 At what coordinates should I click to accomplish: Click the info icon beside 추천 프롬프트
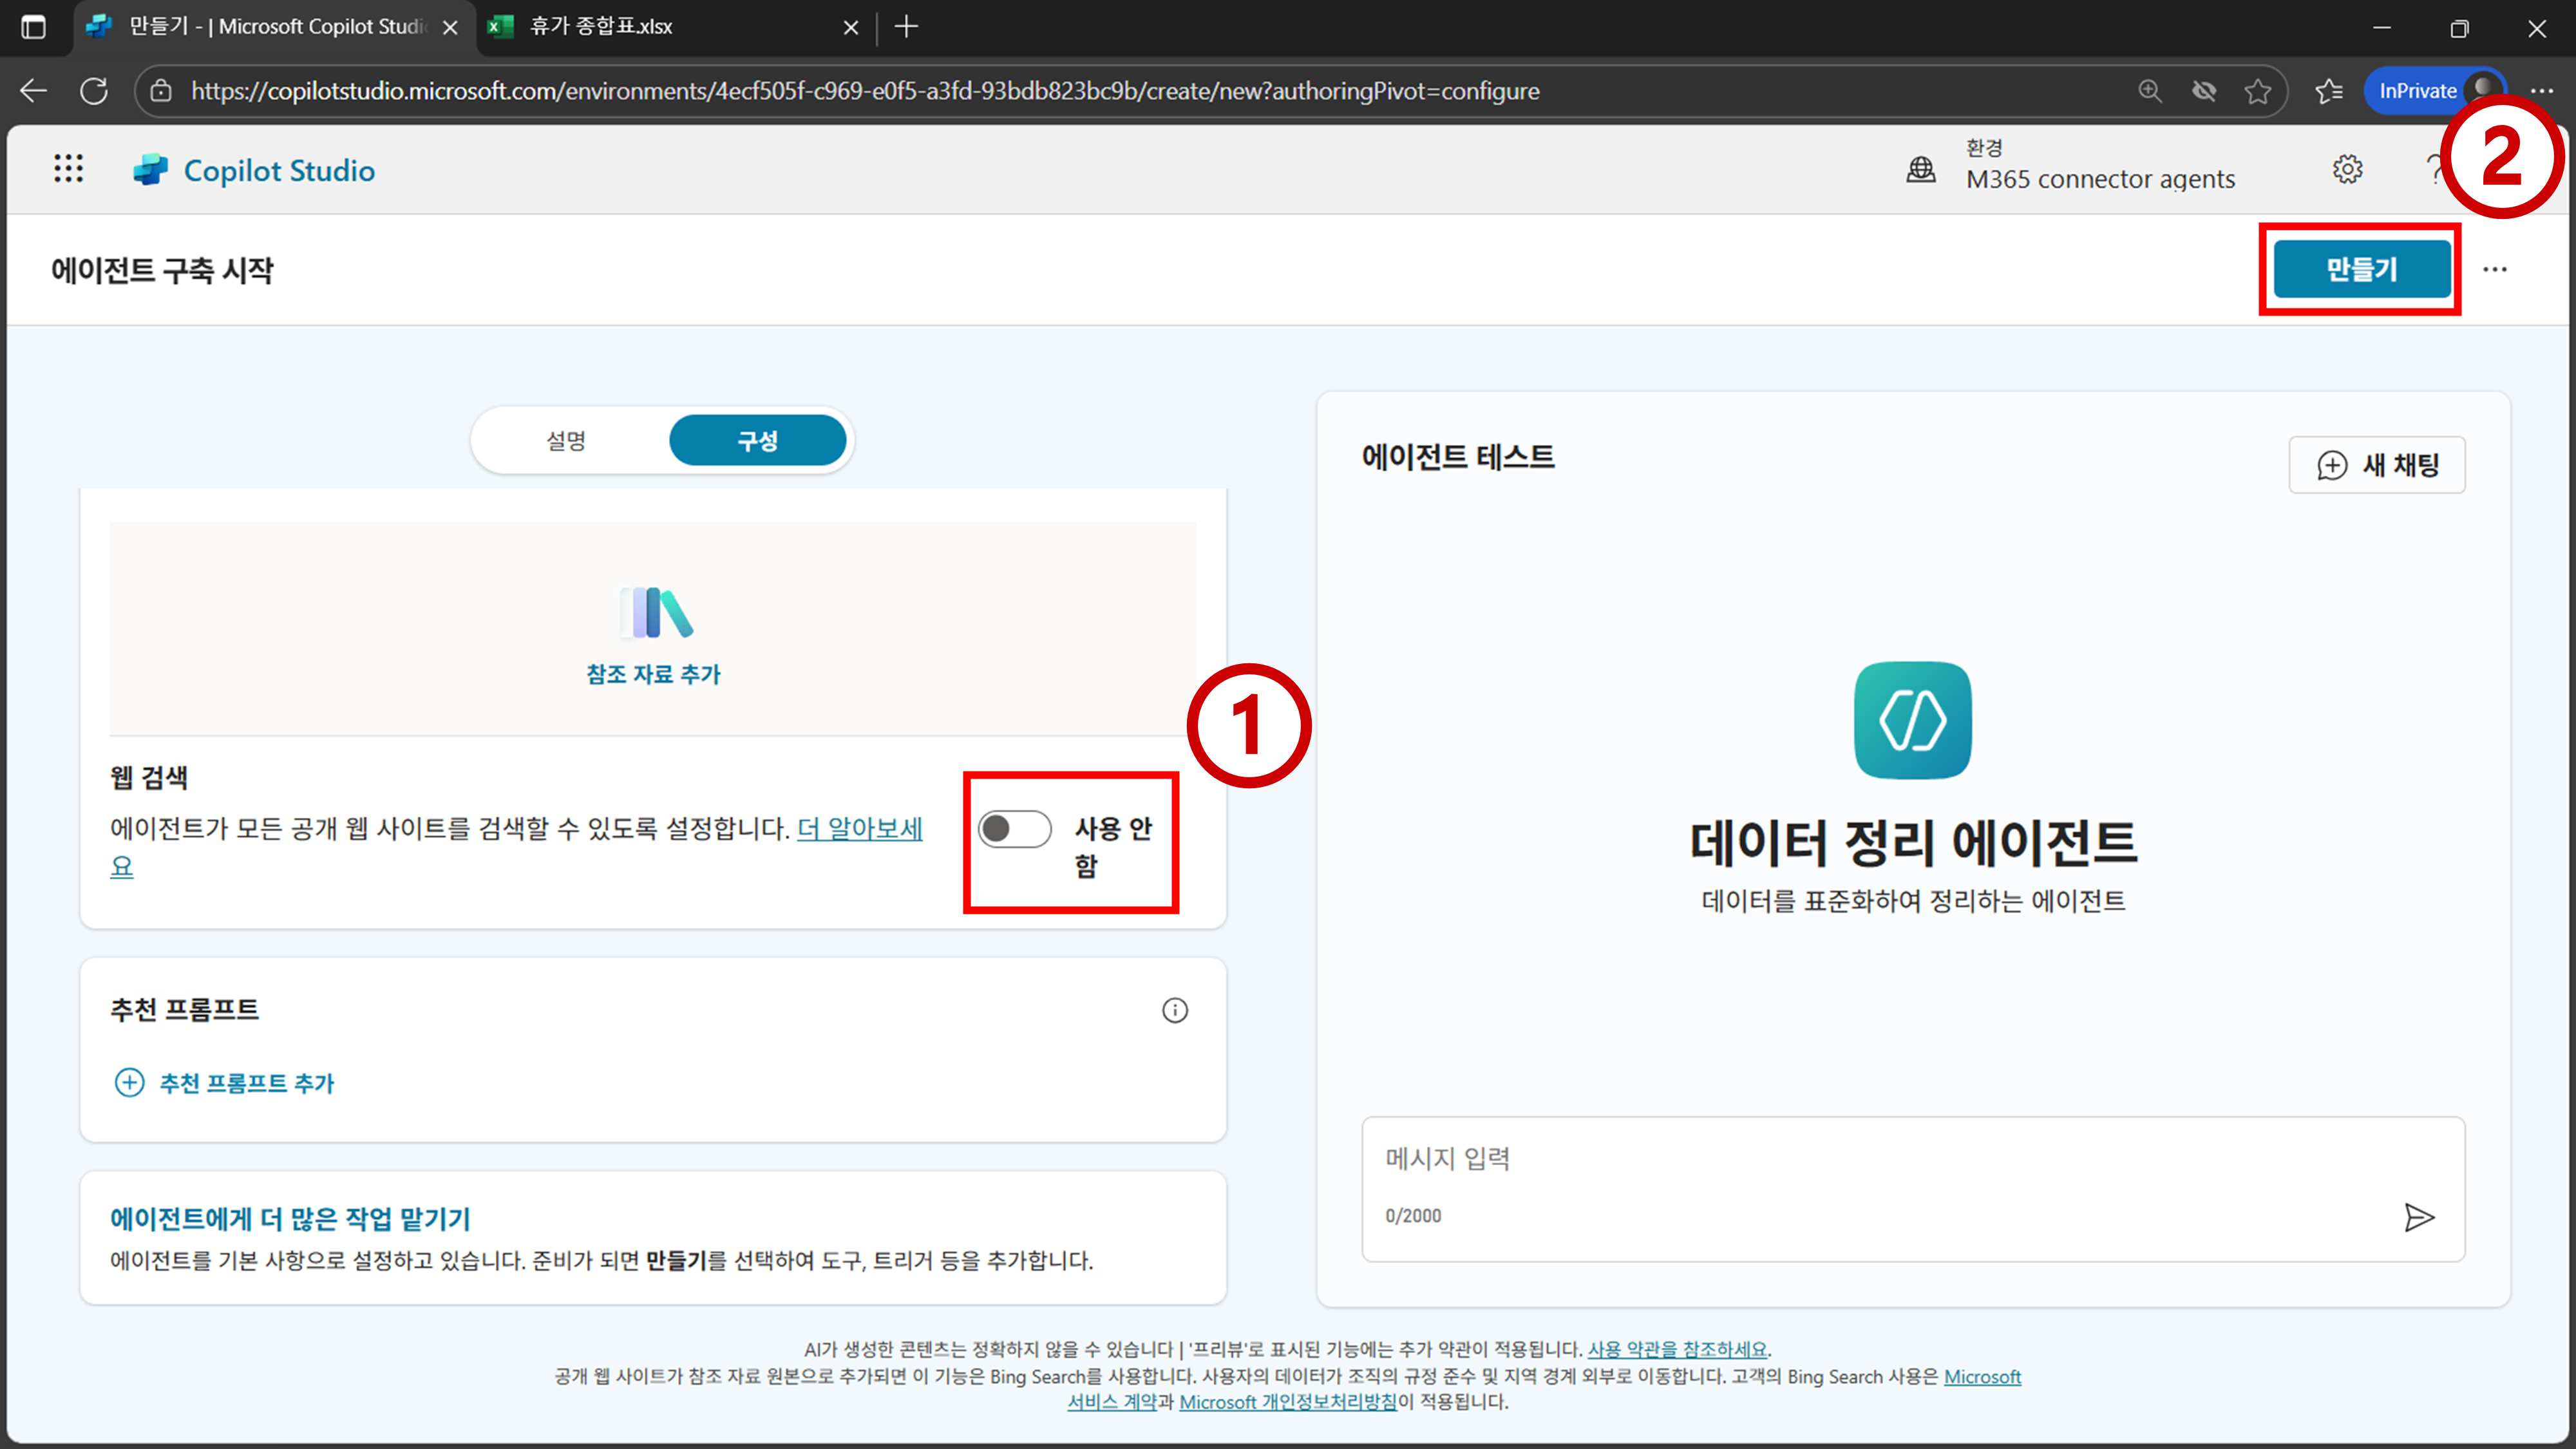1174,1010
